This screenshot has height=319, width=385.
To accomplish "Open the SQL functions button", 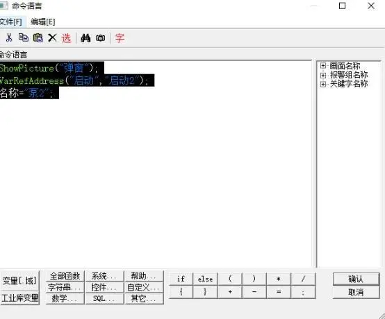I will [x=104, y=299].
